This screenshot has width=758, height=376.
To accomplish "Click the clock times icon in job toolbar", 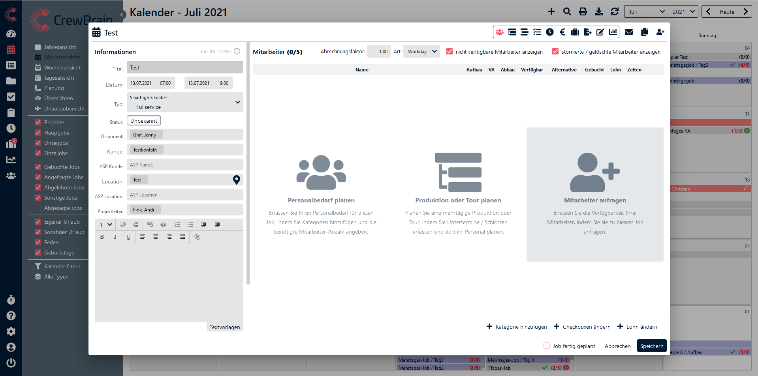I will click(x=550, y=32).
